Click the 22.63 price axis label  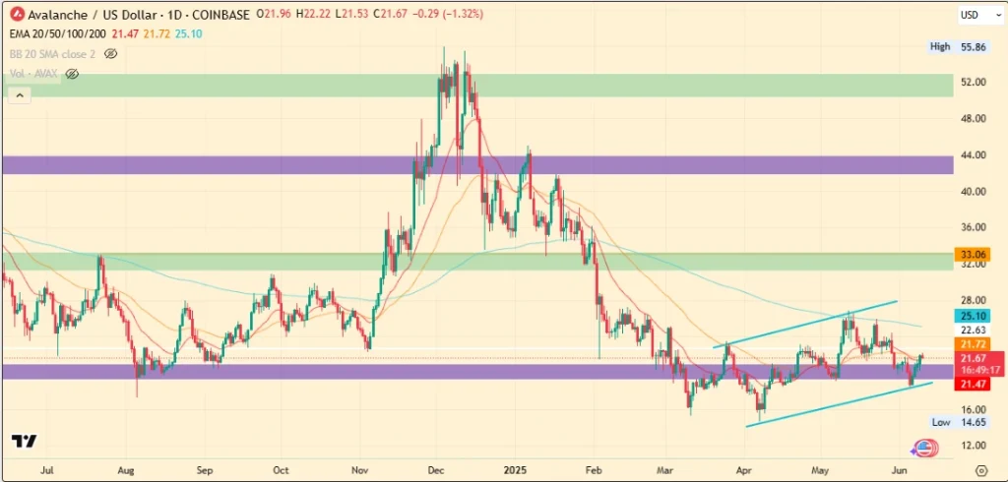[x=974, y=331]
